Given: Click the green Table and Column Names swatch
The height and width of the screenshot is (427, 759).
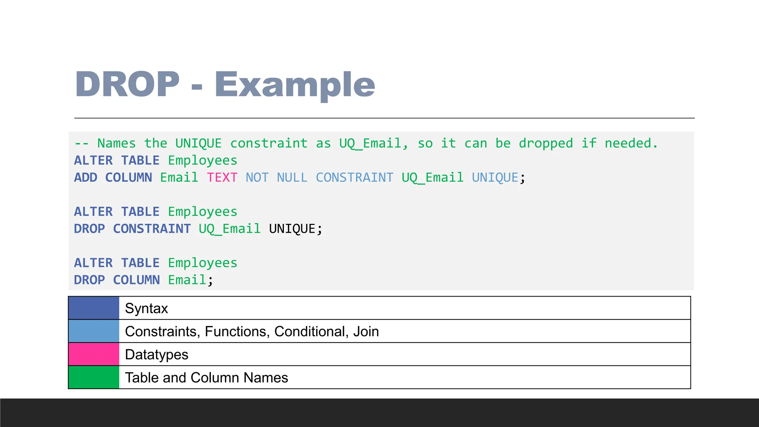Looking at the screenshot, I should 94,377.
